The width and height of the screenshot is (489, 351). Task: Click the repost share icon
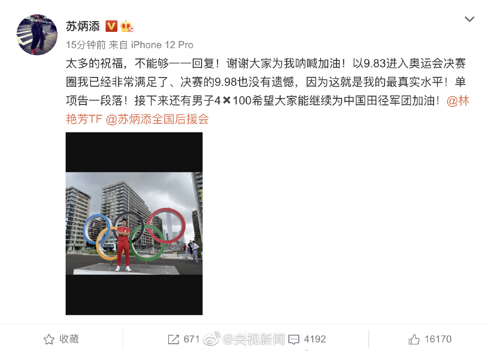(x=174, y=339)
